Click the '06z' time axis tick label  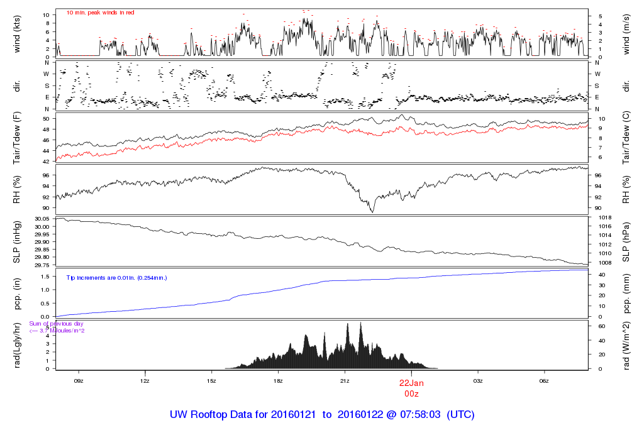(x=544, y=381)
